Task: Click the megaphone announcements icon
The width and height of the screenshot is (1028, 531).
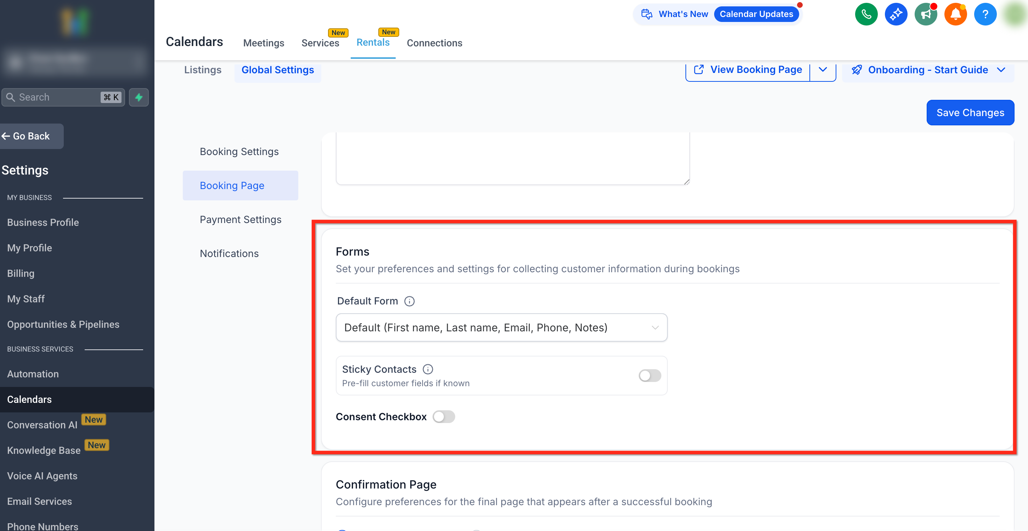Action: tap(925, 15)
